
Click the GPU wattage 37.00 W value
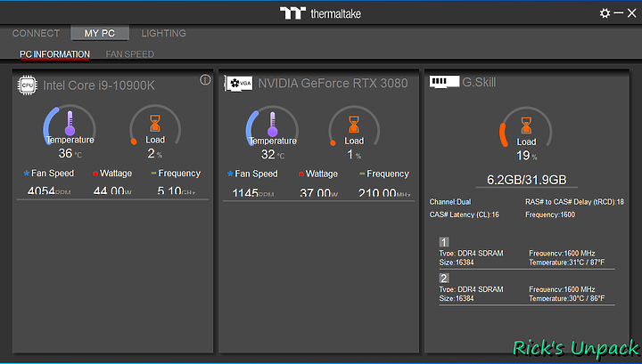click(319, 192)
